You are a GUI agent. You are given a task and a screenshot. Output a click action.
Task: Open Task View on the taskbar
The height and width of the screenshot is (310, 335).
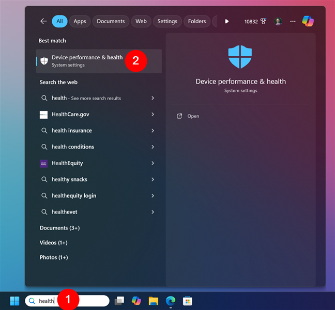119,301
